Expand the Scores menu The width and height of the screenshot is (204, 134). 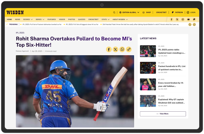(31, 19)
